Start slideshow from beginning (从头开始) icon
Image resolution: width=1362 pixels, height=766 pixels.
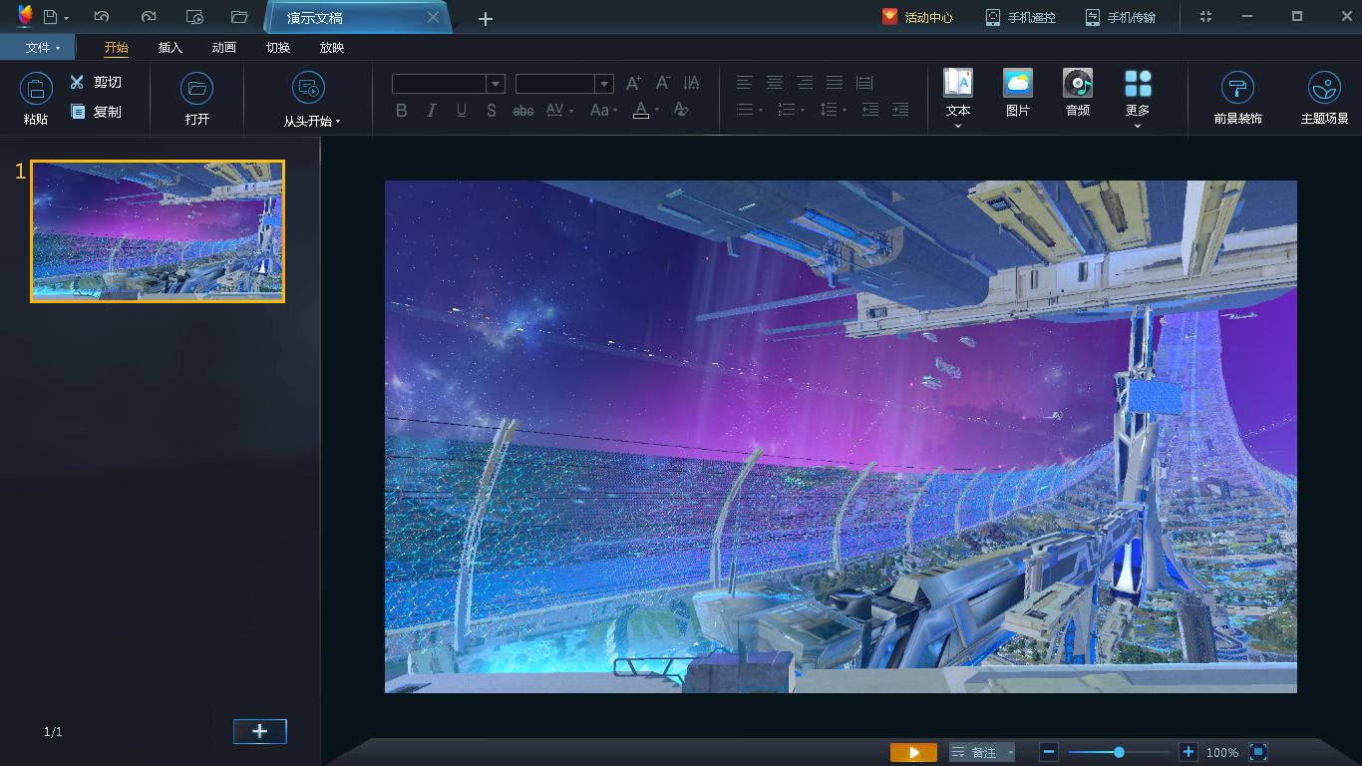click(309, 89)
